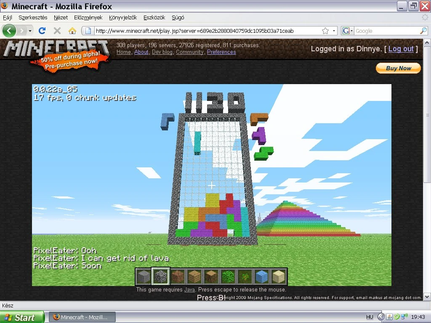Open the Nézet menu

(61, 18)
